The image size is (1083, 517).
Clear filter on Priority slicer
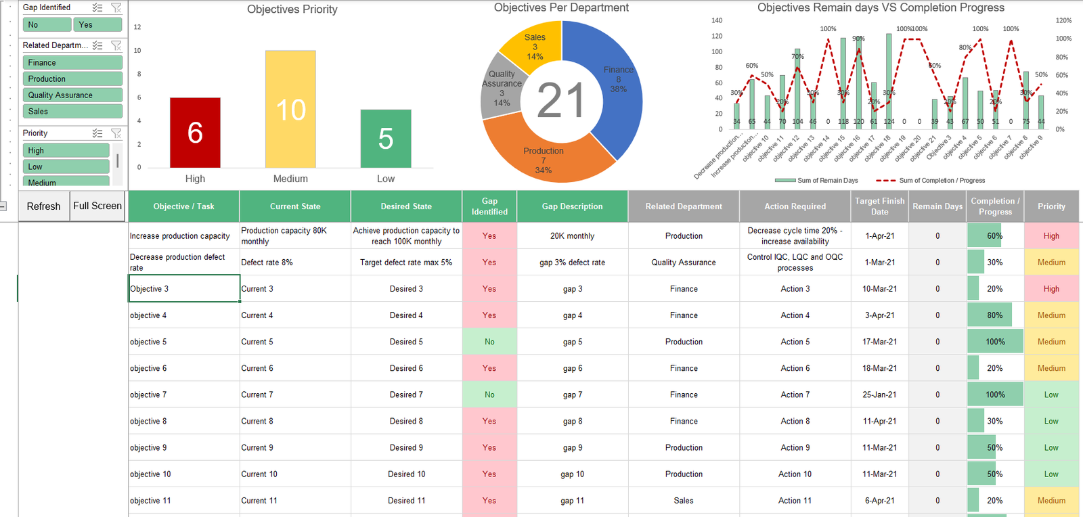point(116,133)
